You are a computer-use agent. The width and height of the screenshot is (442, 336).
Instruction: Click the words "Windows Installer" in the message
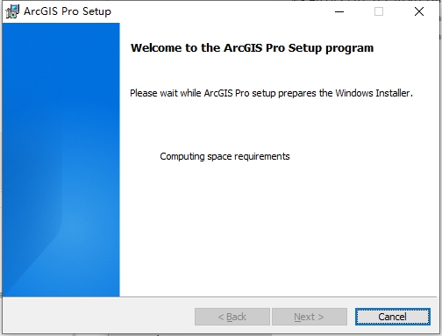[x=374, y=93]
